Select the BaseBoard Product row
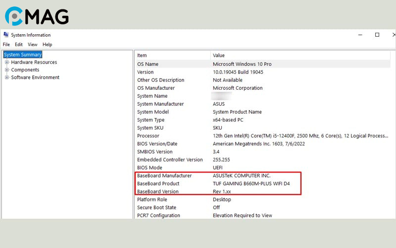Image resolution: width=396 pixels, height=248 pixels. [158, 184]
